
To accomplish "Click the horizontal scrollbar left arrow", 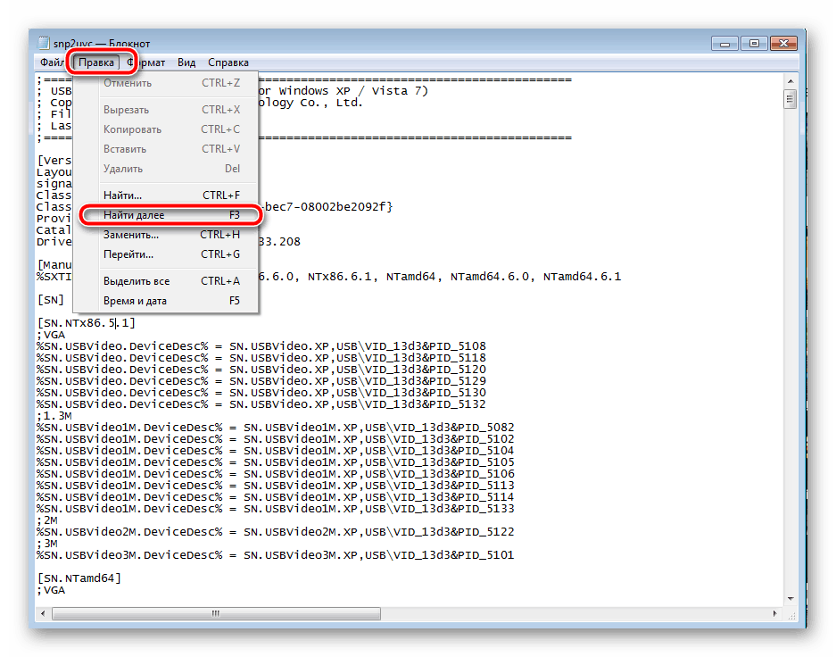I will pos(42,613).
